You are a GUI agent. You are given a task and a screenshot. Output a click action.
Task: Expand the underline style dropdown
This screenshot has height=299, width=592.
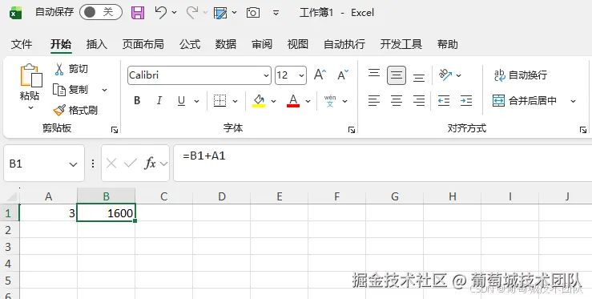tap(196, 101)
